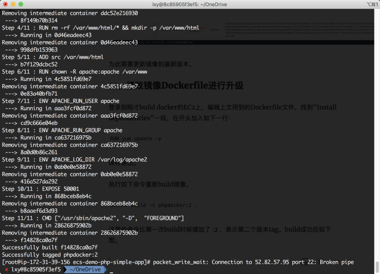The image size is (380, 274).
Task: Click the Step 5/11 ADD src line
Action: click(53, 57)
